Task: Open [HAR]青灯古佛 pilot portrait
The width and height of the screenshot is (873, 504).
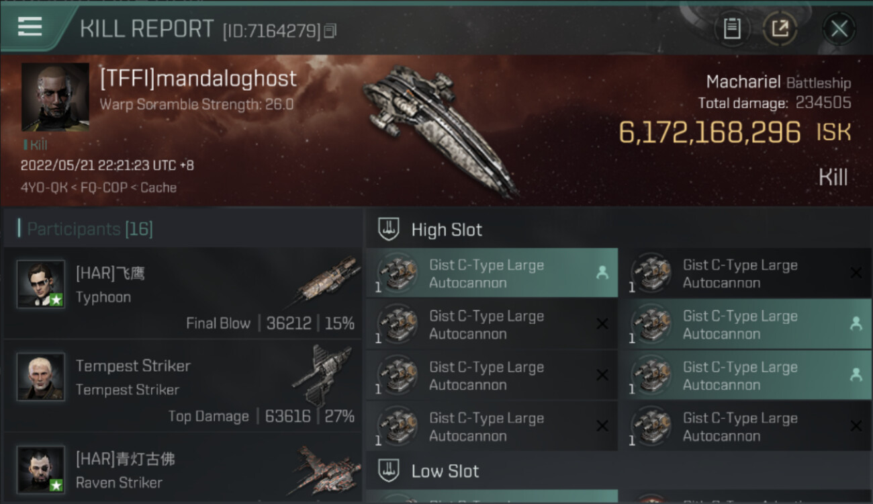Action: (x=42, y=470)
